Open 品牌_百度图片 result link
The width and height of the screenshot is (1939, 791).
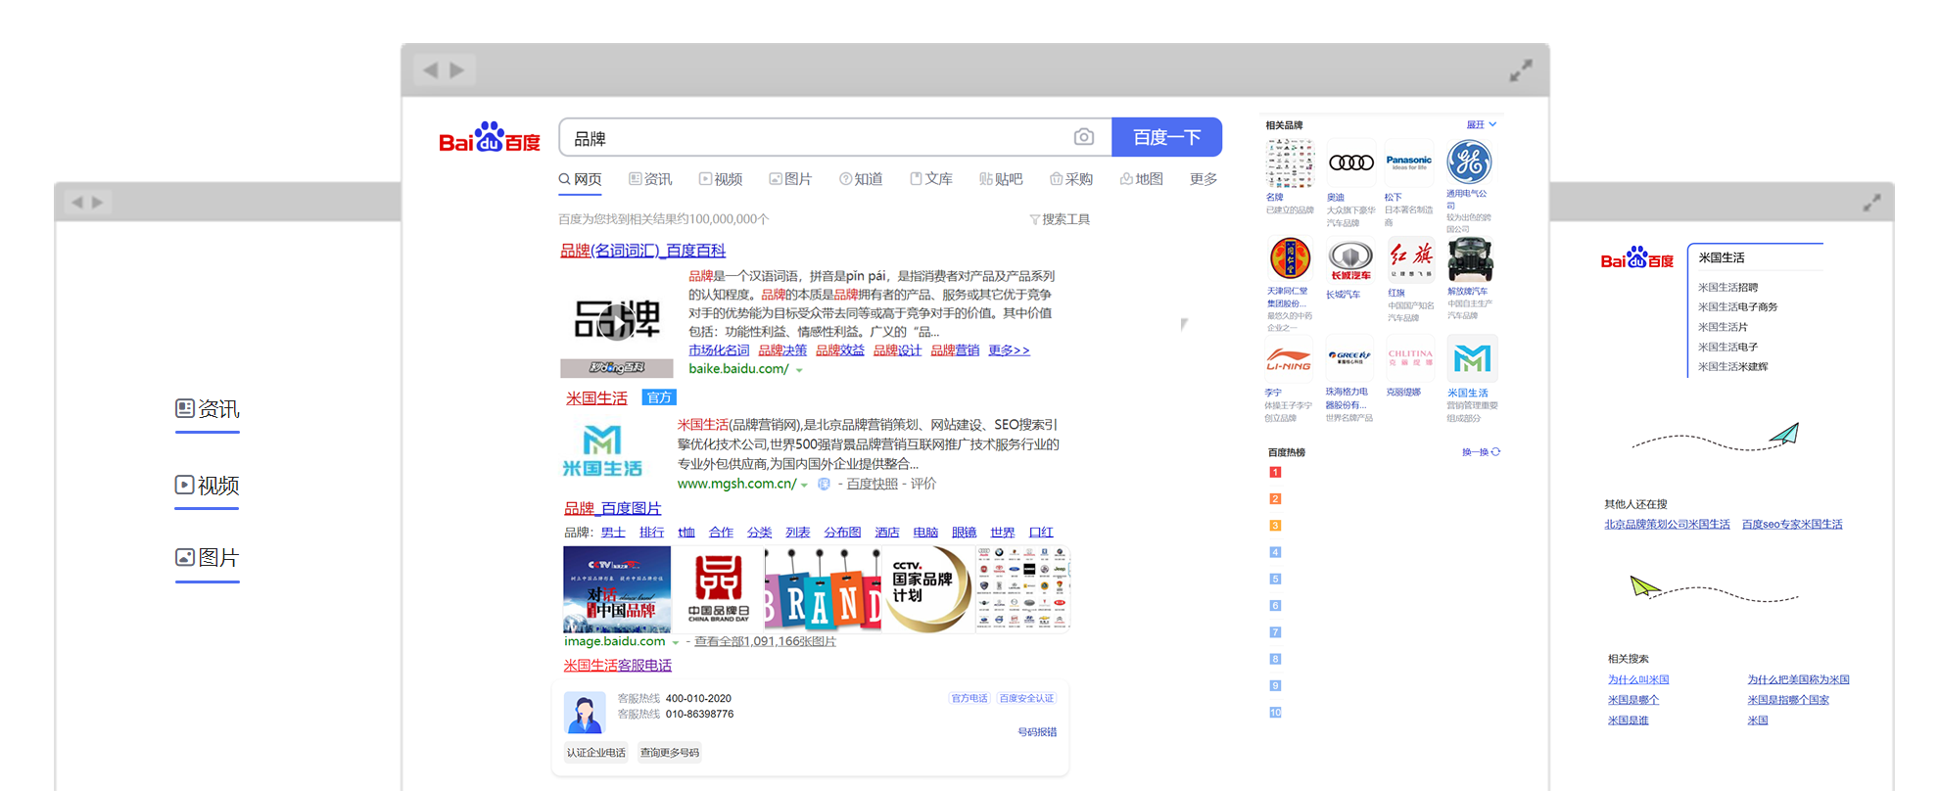[x=612, y=508]
